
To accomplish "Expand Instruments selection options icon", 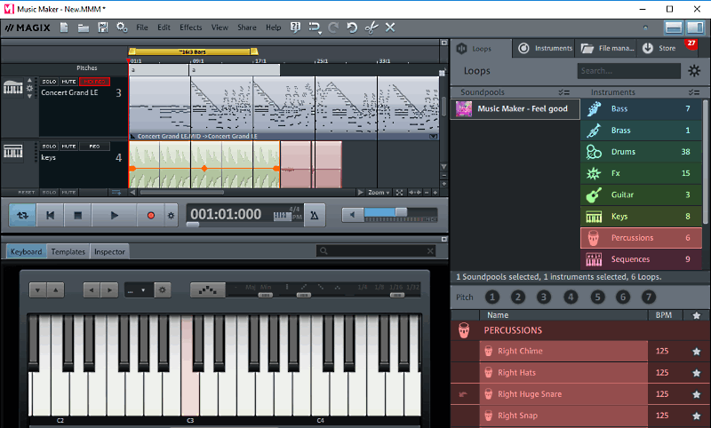I will [x=694, y=92].
